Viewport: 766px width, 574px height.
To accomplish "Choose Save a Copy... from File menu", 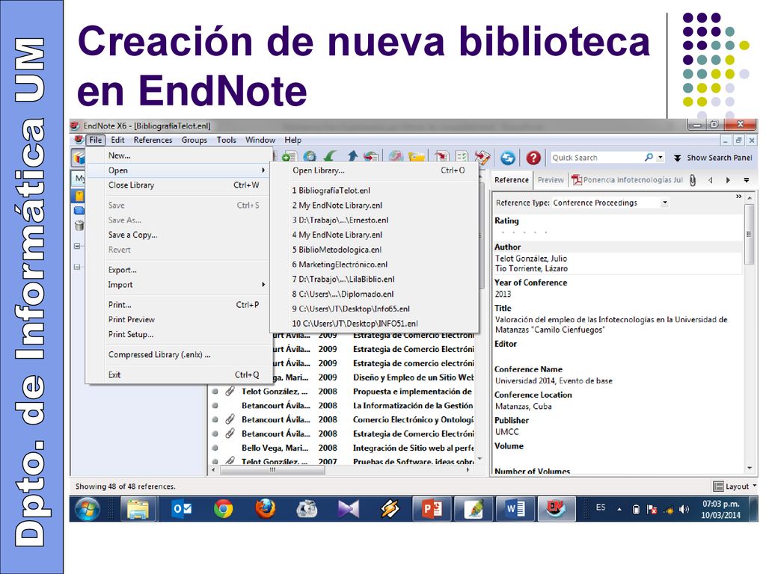I will pyautogui.click(x=132, y=235).
